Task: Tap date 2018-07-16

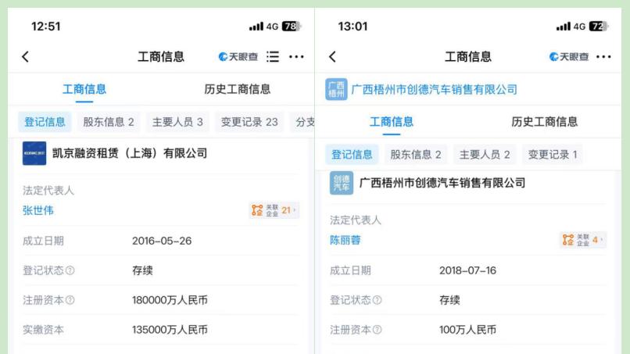Action: tap(467, 270)
